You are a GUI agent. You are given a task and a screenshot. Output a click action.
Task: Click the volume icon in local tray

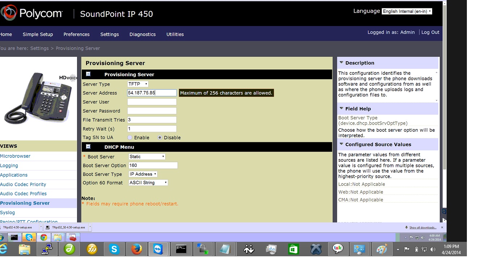[433, 249]
